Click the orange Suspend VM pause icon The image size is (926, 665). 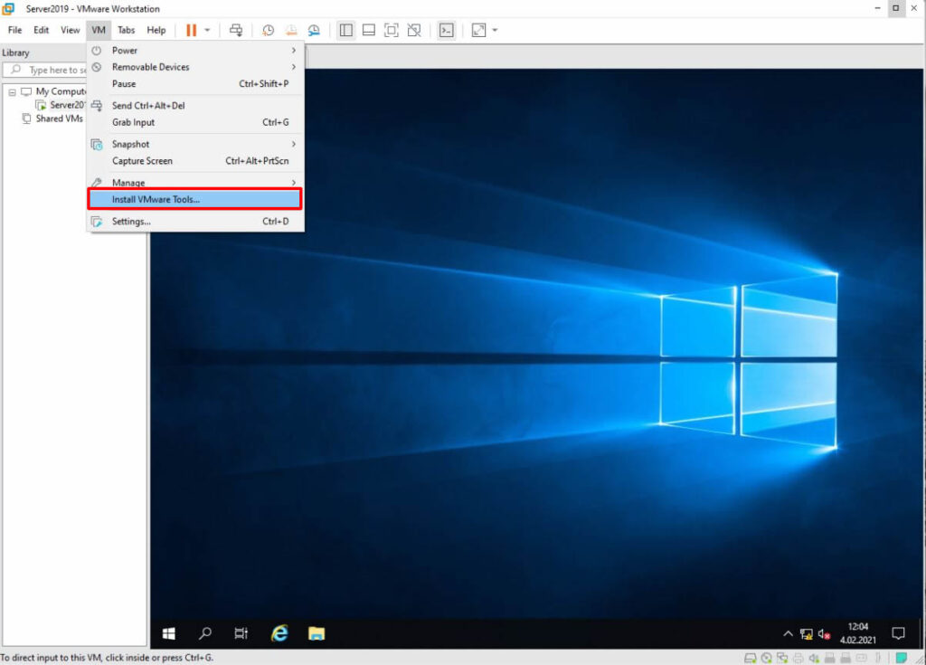tap(191, 30)
